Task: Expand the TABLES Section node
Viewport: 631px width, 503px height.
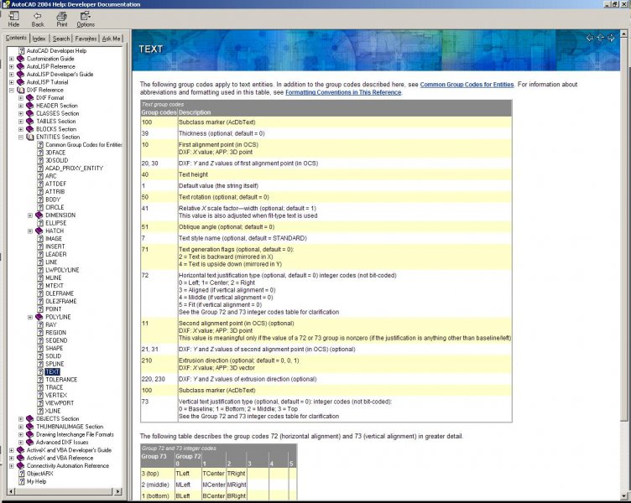Action: 21,122
